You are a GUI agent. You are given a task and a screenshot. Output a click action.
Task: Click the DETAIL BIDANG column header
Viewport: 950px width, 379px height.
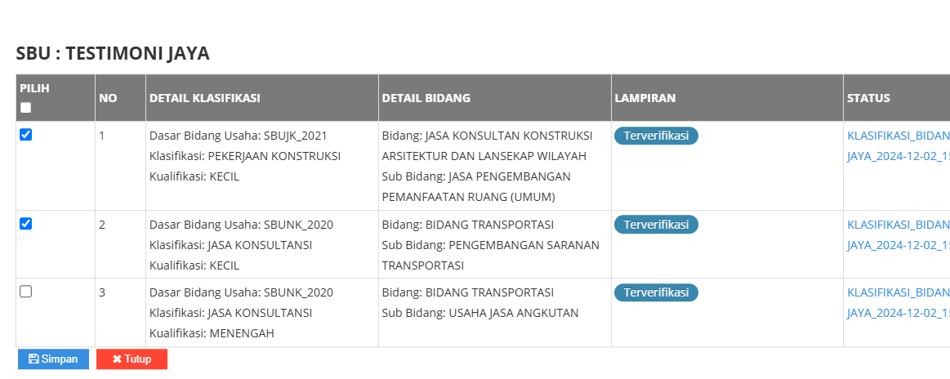(426, 98)
